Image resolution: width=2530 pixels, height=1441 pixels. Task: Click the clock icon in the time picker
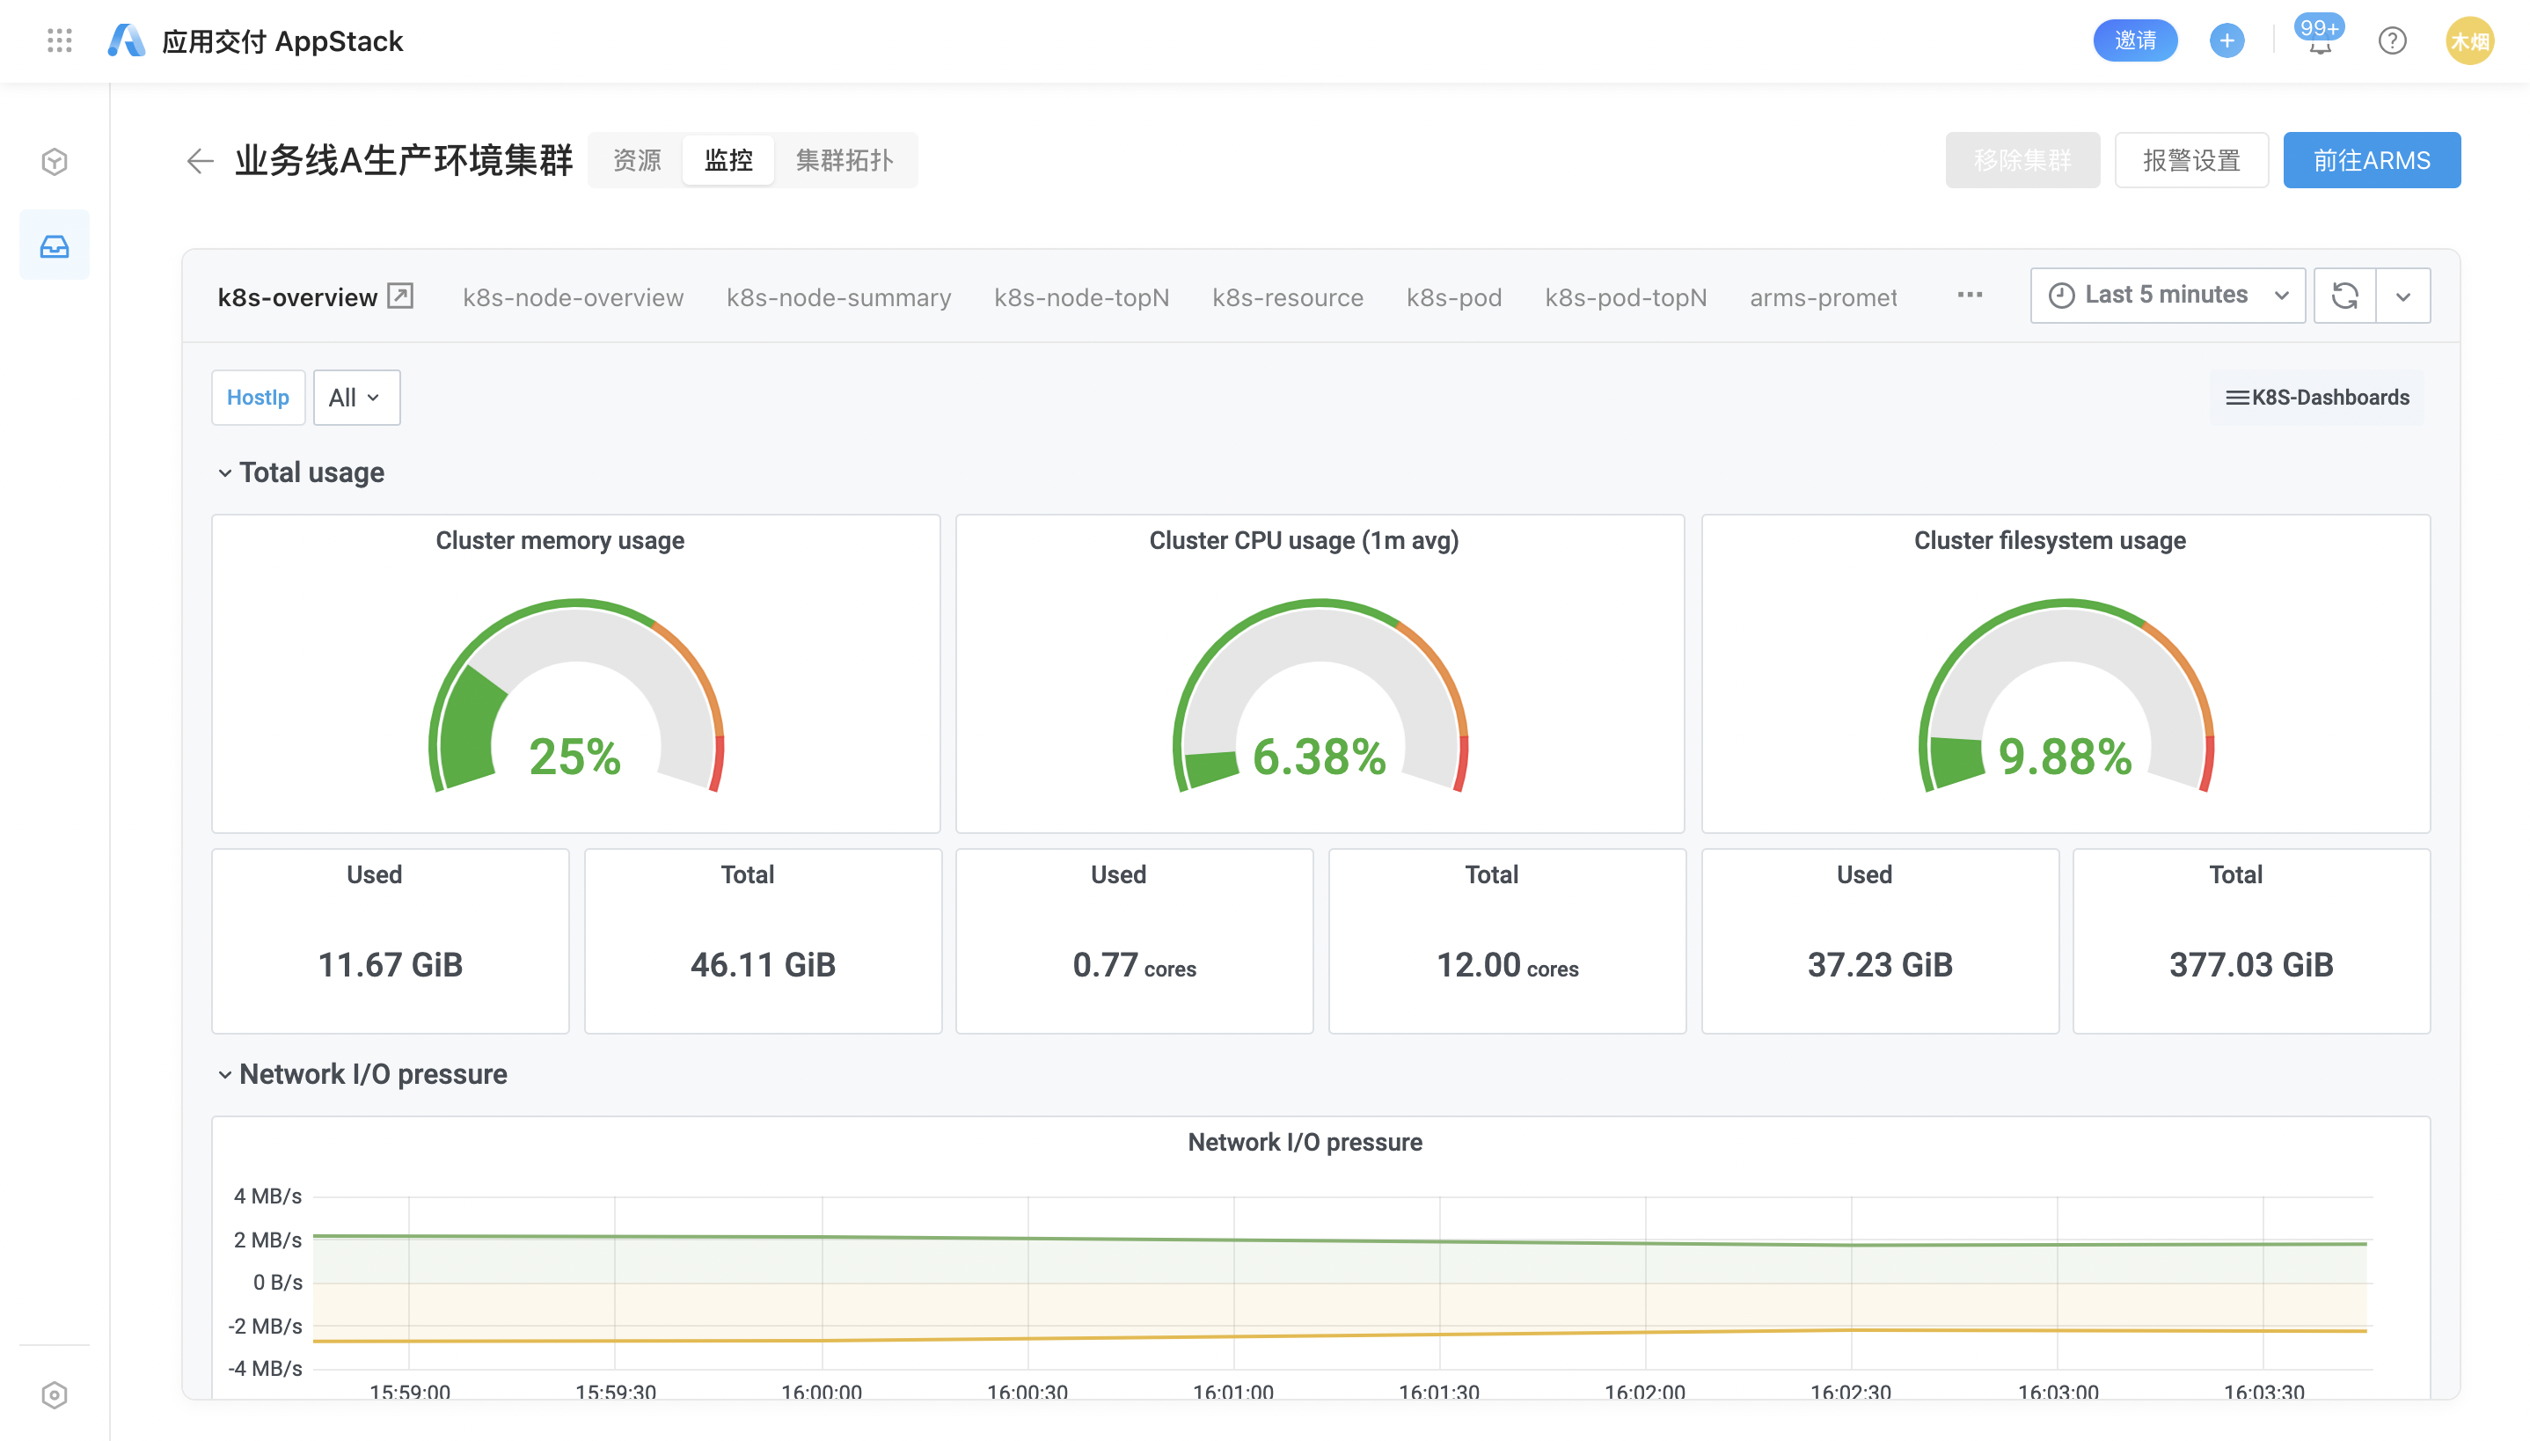pyautogui.click(x=2061, y=295)
